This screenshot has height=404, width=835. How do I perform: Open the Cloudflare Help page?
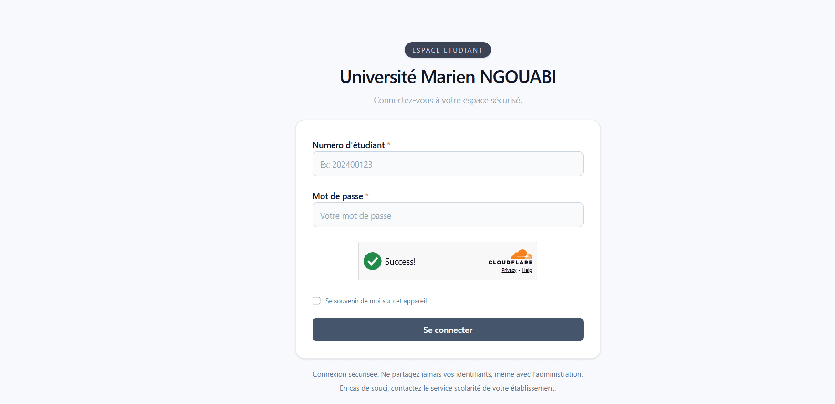pos(527,270)
